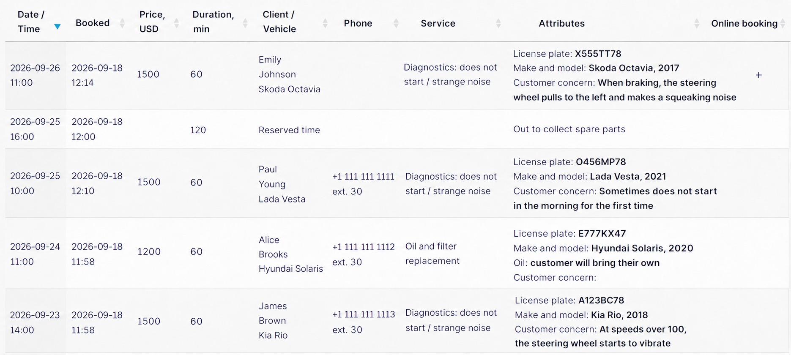Toggle sorting on Duration, min arrows
The height and width of the screenshot is (355, 791).
tap(245, 23)
